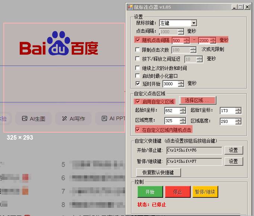Click the AI生图 image icon in Baidu page
Image resolution: width=254 pixels, height=216 pixels.
point(25,118)
